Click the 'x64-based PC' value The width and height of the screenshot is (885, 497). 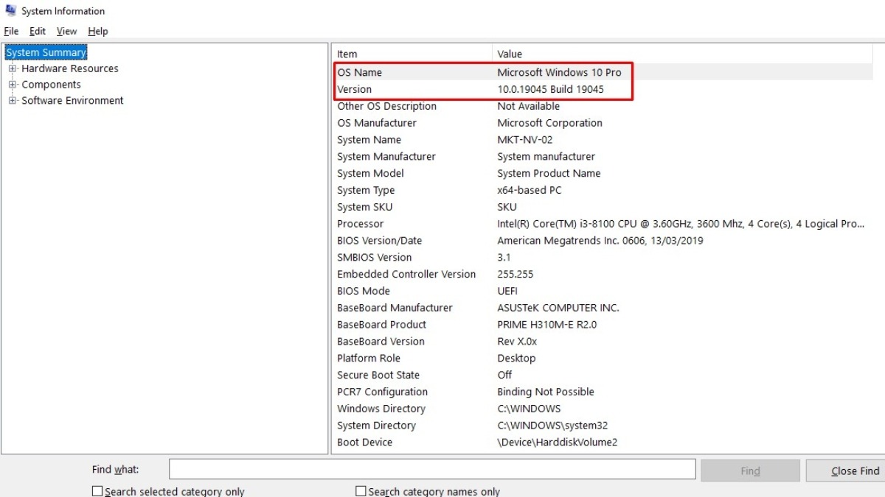point(529,191)
